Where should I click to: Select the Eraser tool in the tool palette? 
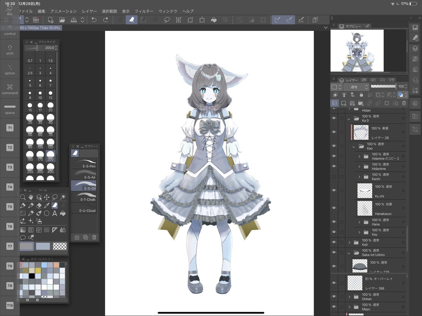point(39,205)
